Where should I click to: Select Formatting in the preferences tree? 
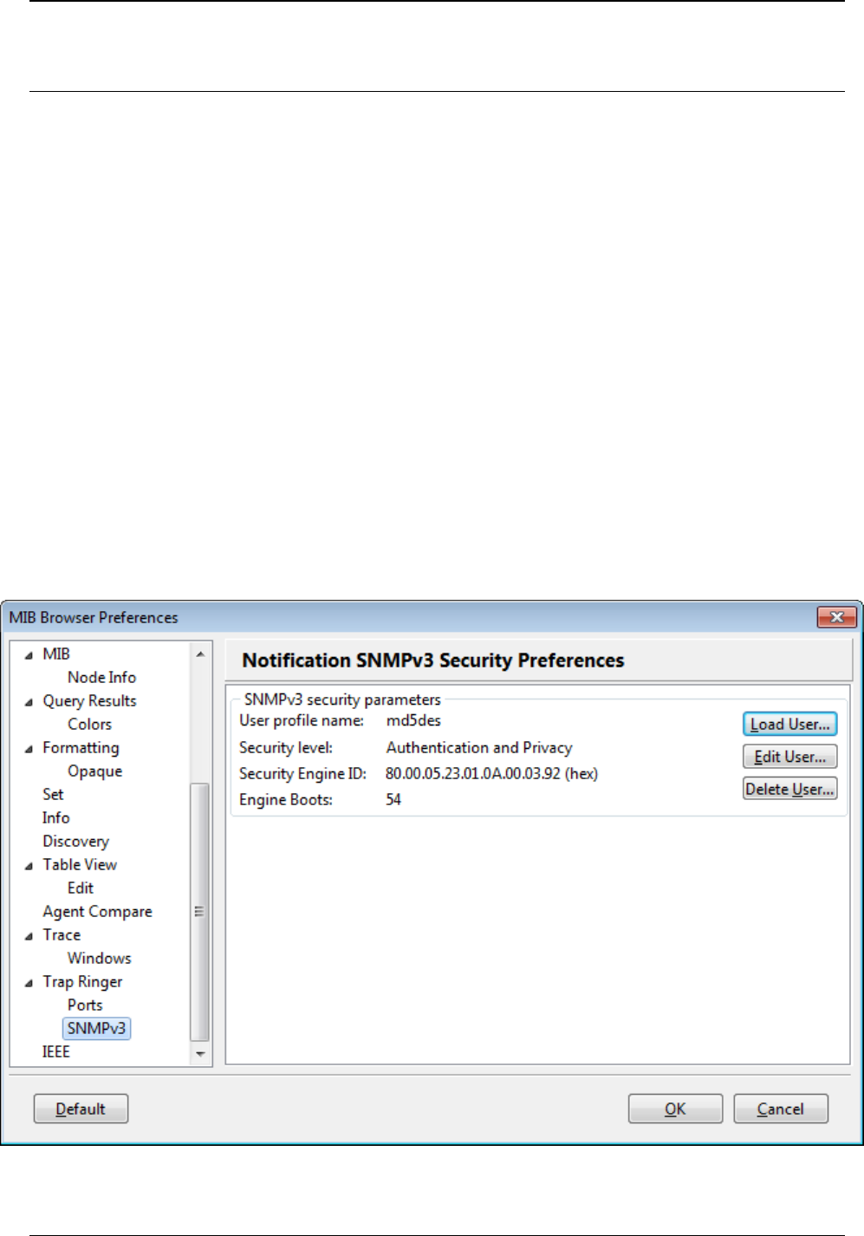pos(81,747)
